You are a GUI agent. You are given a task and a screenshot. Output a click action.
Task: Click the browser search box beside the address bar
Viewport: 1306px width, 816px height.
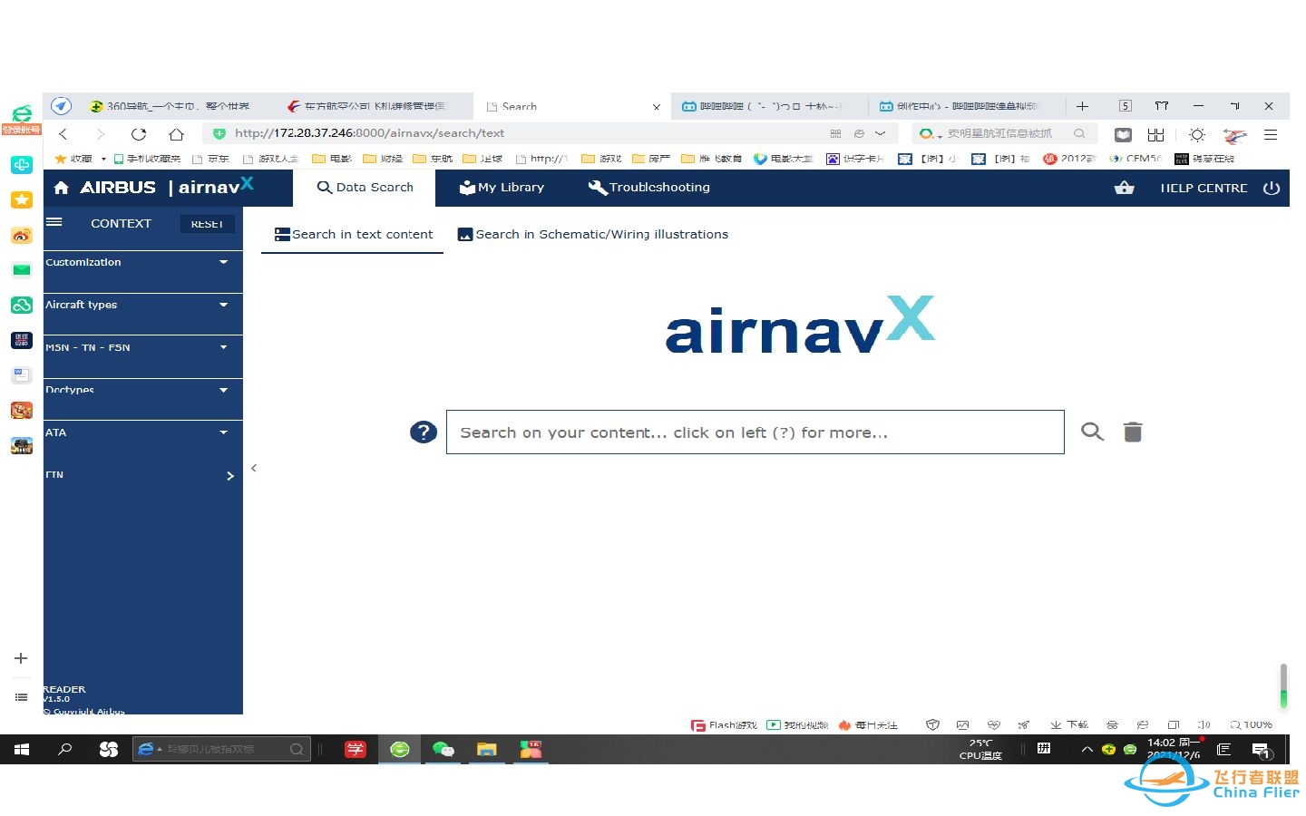tap(1005, 133)
